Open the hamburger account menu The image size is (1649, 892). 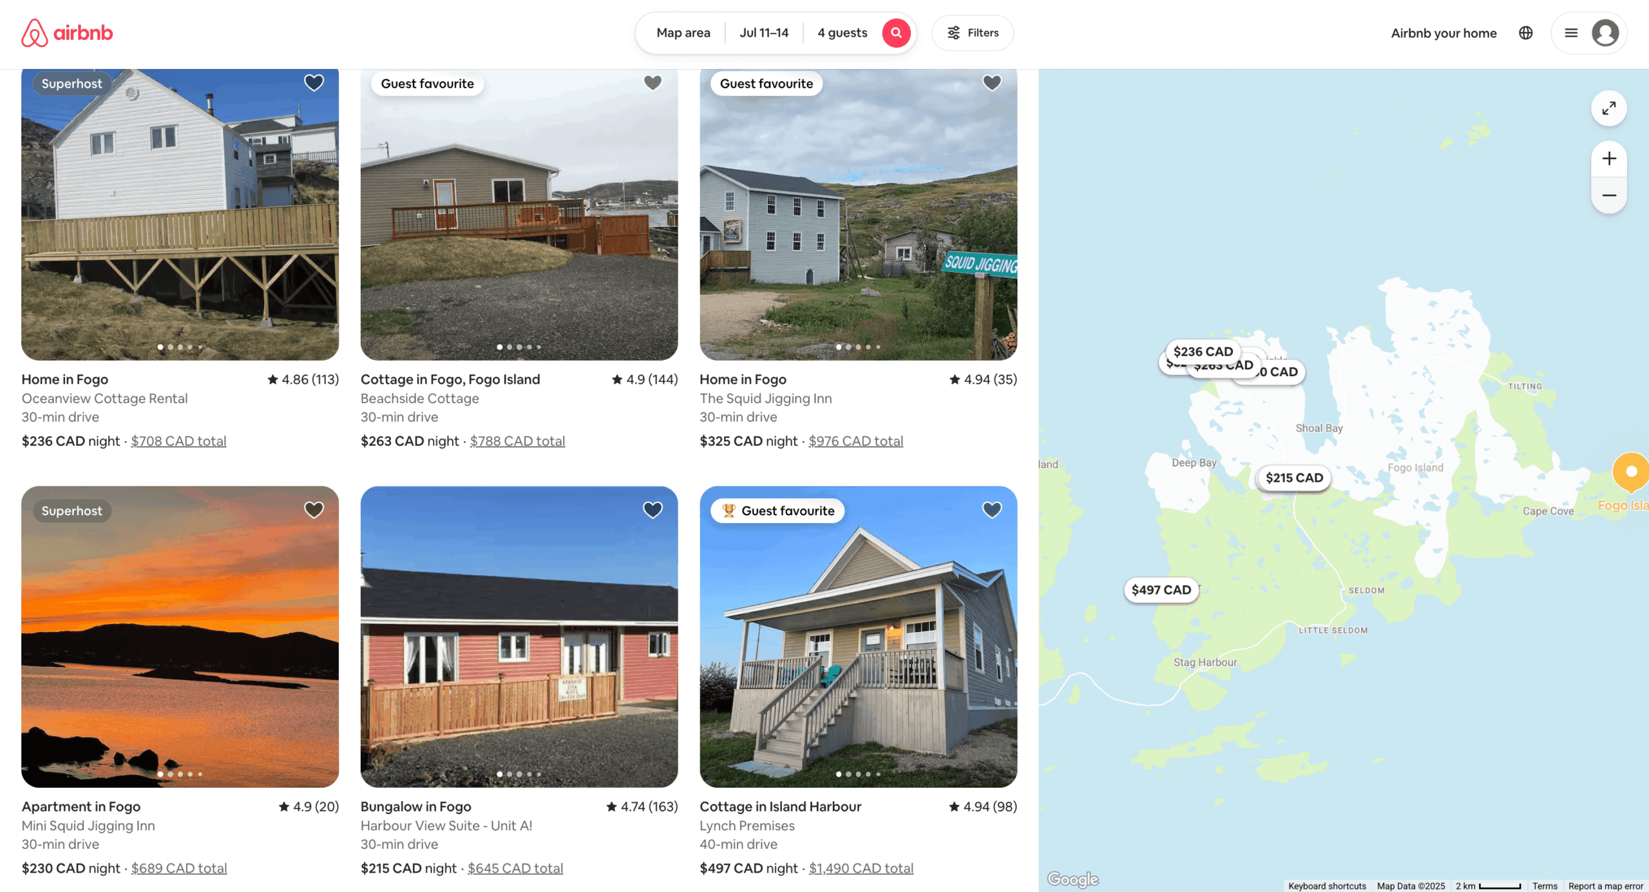[1570, 33]
